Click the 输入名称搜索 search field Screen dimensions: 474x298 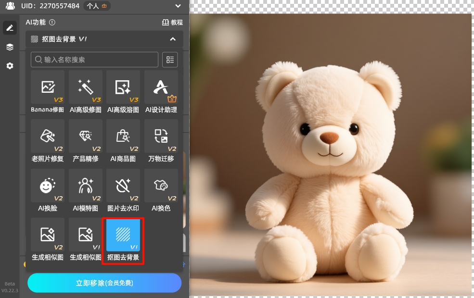click(x=95, y=60)
